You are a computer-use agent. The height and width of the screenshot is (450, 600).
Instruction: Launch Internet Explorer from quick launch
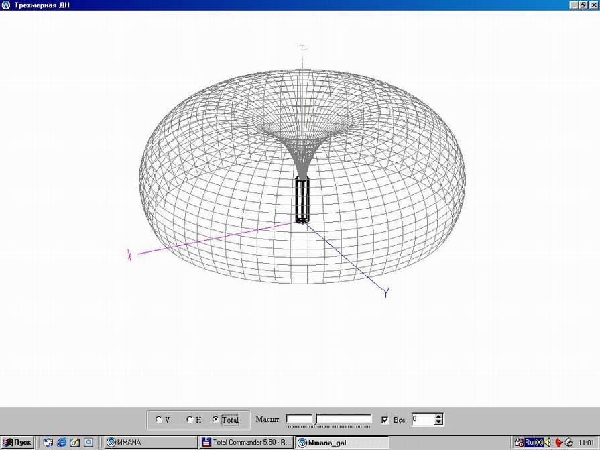click(62, 443)
